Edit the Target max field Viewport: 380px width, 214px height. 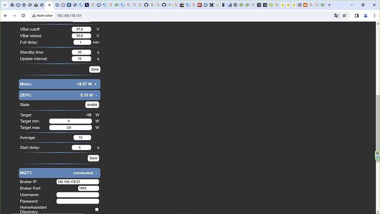pos(70,127)
